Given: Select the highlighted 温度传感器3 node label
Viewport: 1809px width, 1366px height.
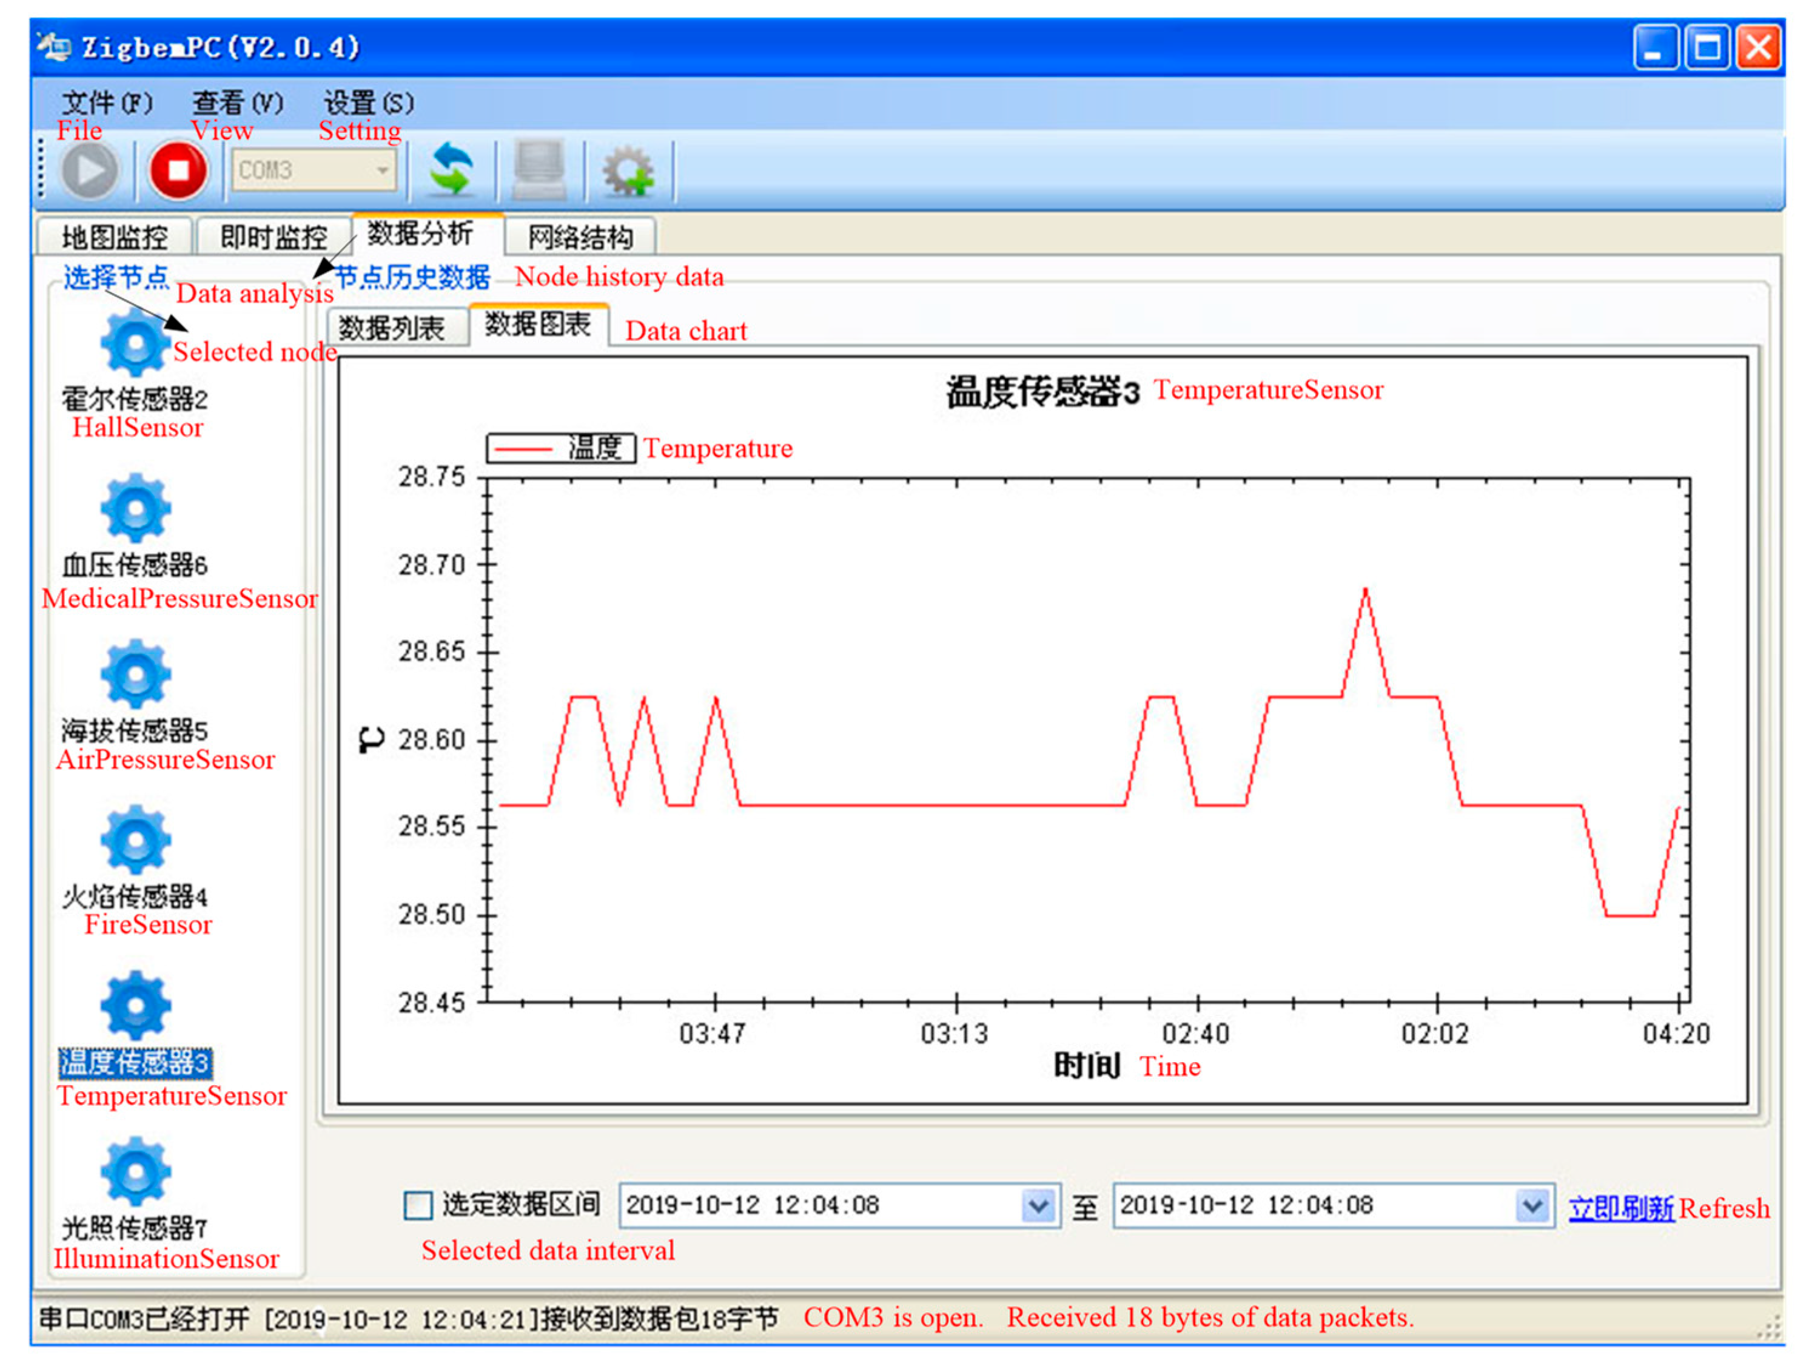Looking at the screenshot, I should click(x=136, y=1063).
